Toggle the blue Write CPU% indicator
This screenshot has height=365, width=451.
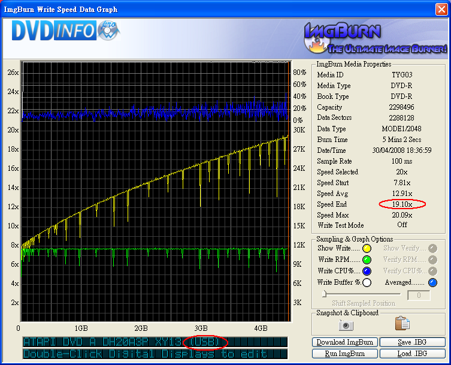(x=367, y=271)
